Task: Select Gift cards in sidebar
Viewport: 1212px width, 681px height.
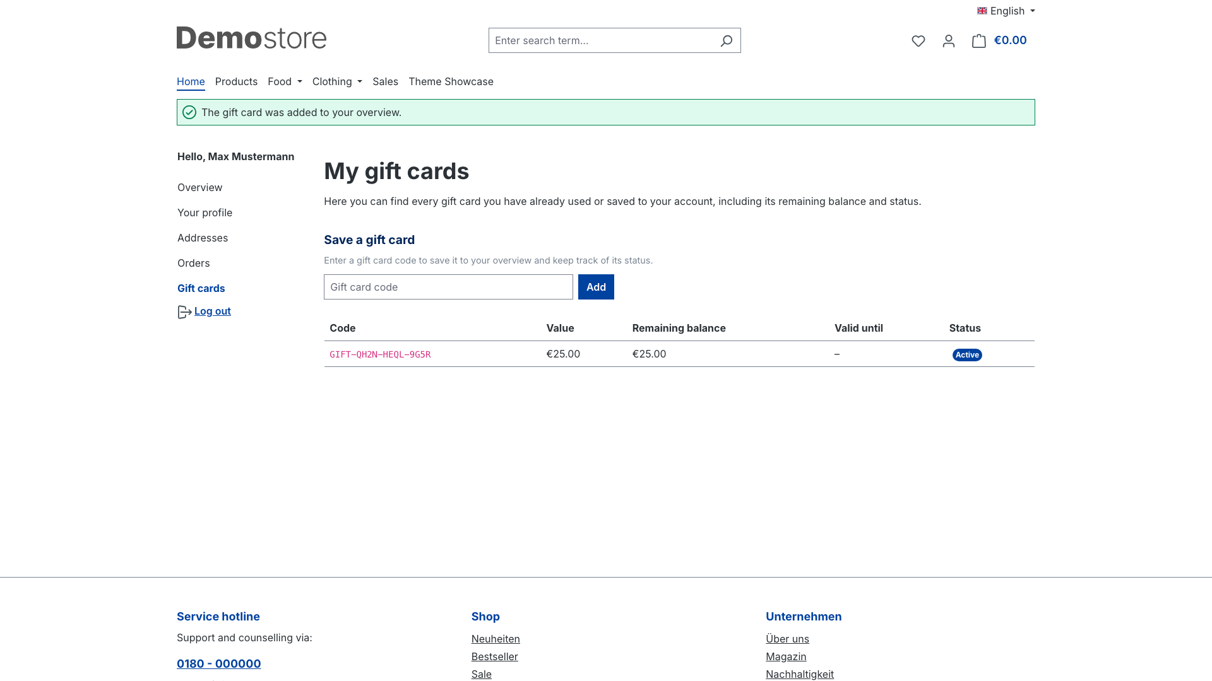Action: 201,288
